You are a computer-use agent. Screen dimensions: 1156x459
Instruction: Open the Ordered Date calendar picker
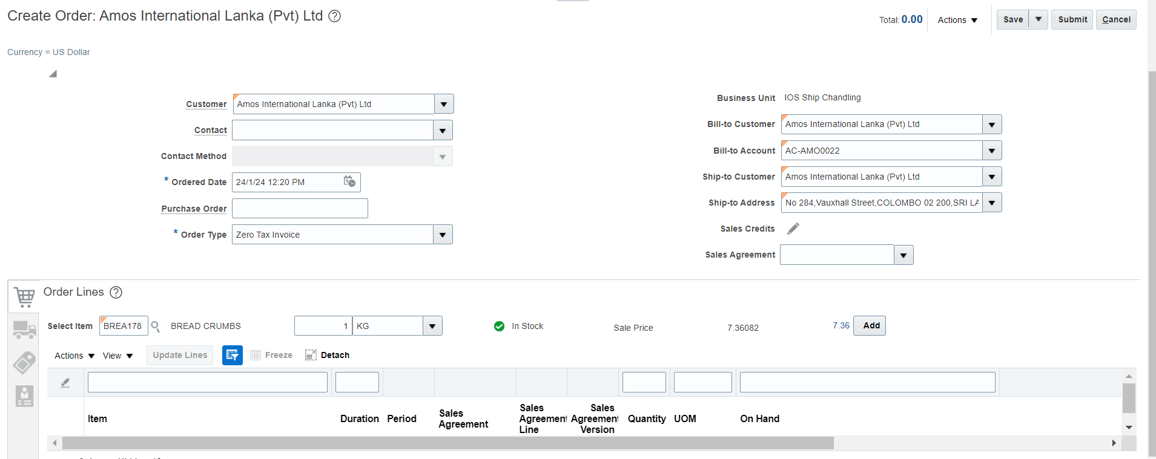pyautogui.click(x=349, y=181)
